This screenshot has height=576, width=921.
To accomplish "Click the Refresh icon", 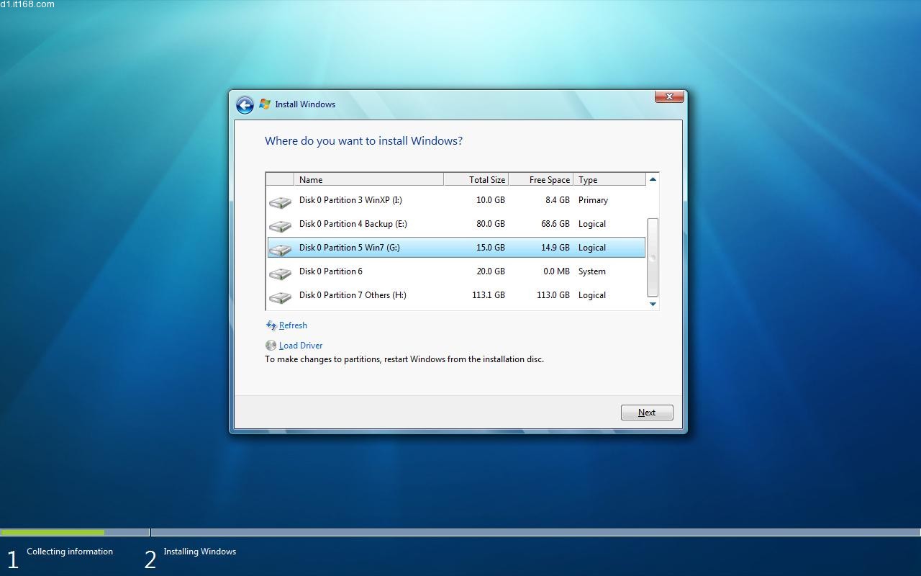I will 271,325.
